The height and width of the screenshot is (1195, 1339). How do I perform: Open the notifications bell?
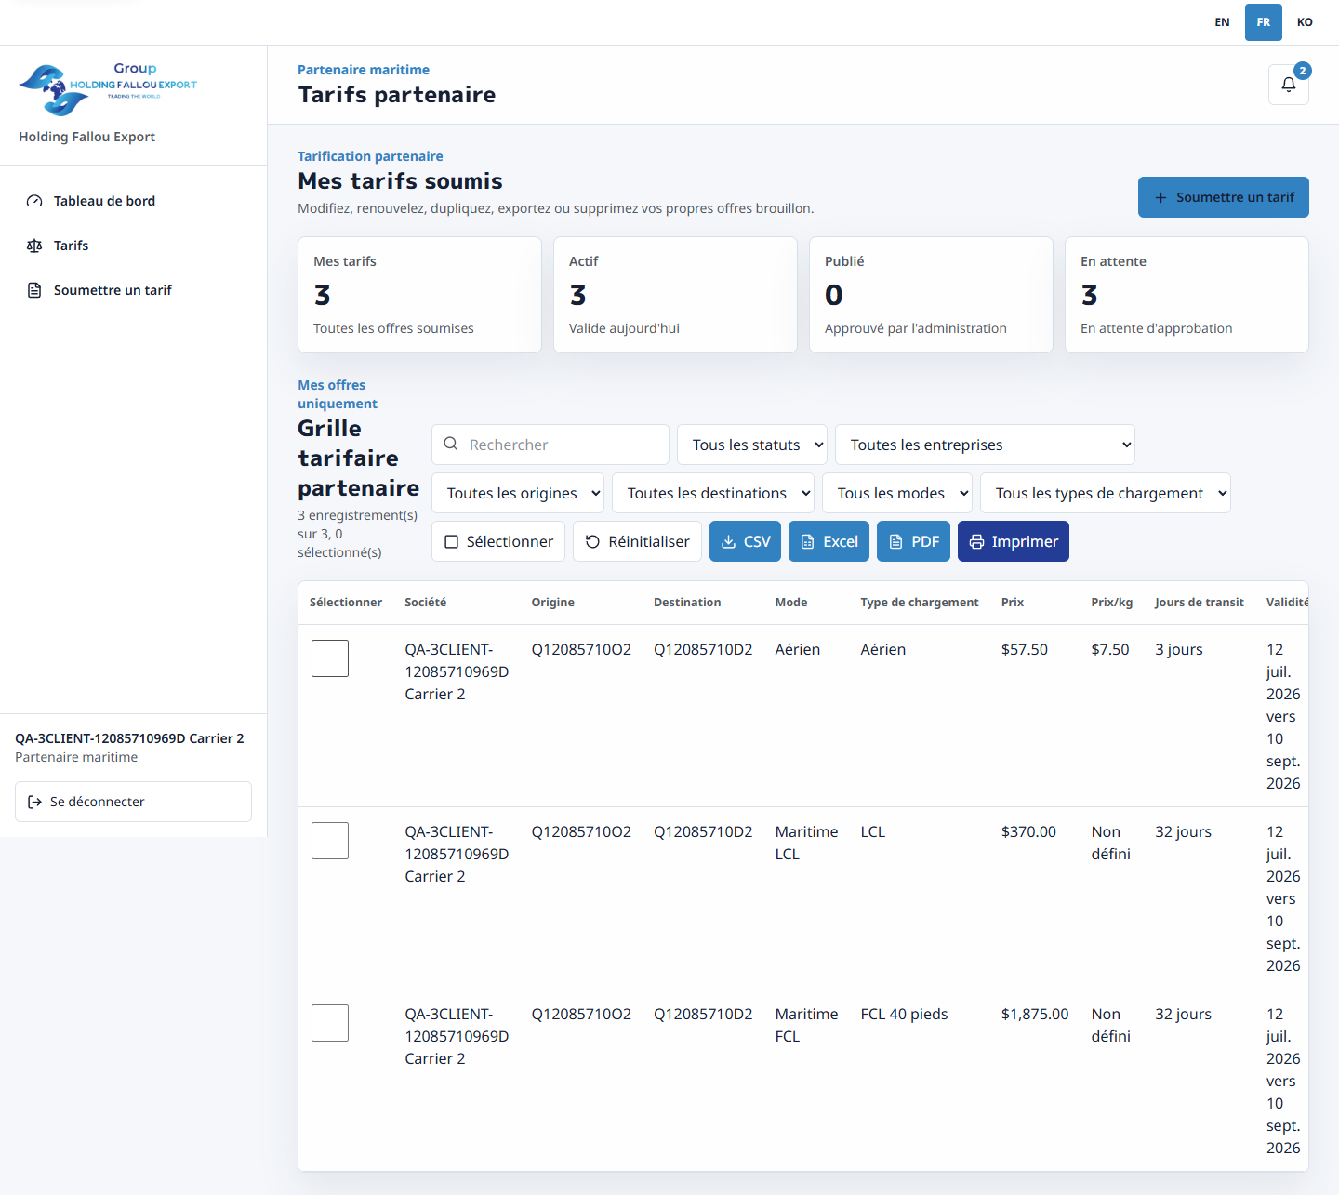[x=1288, y=85]
